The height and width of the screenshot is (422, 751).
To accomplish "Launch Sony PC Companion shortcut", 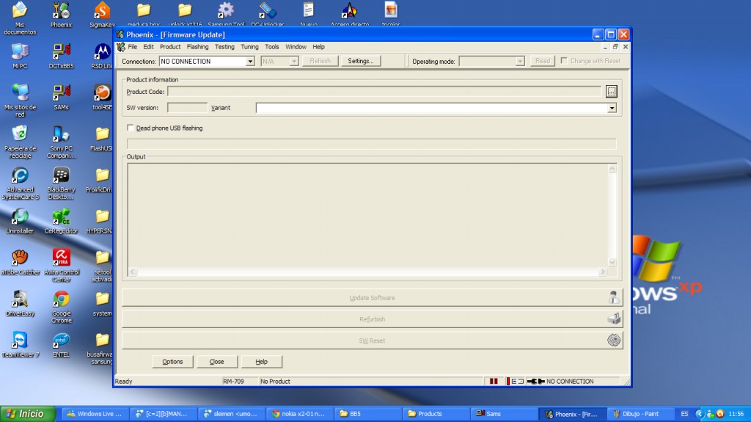I will pyautogui.click(x=62, y=142).
